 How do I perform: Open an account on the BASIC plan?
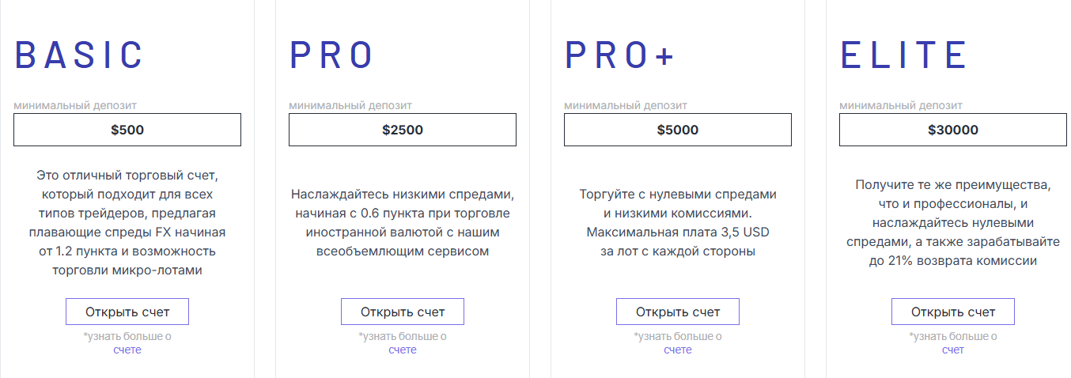[127, 312]
